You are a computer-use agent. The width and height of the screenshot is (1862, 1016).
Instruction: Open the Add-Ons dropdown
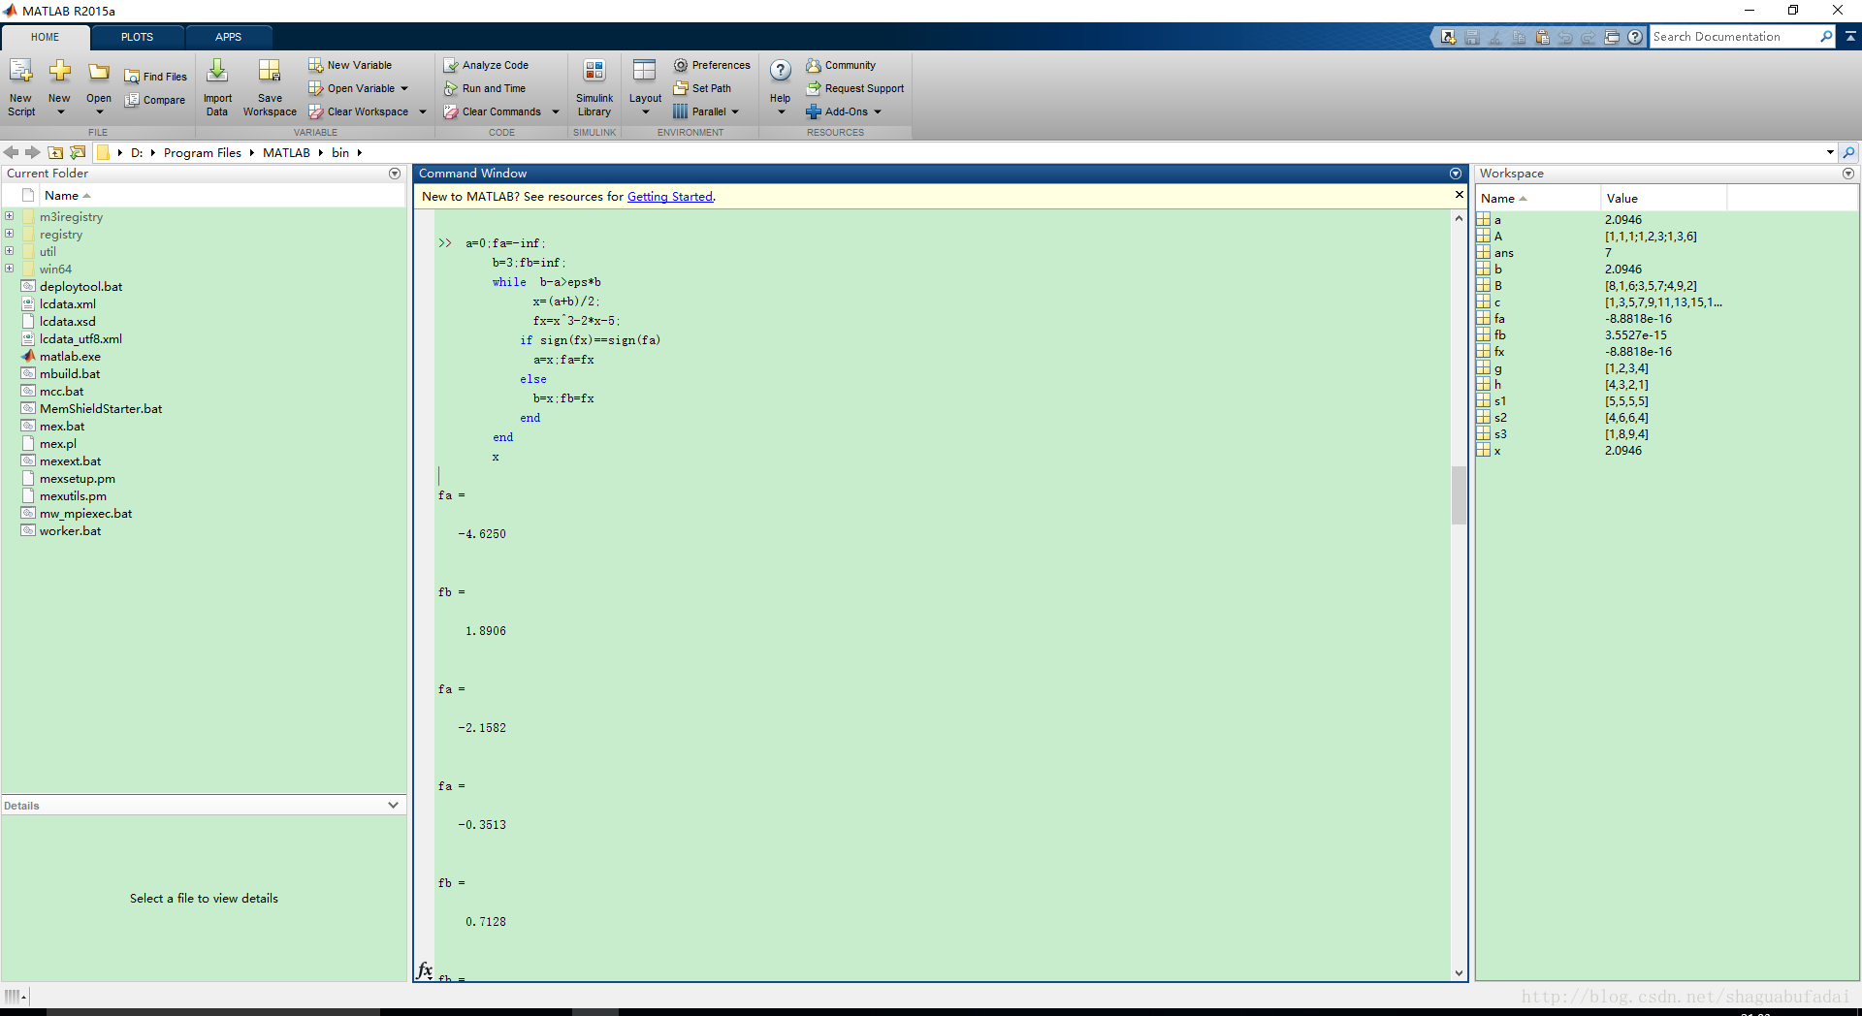878,111
